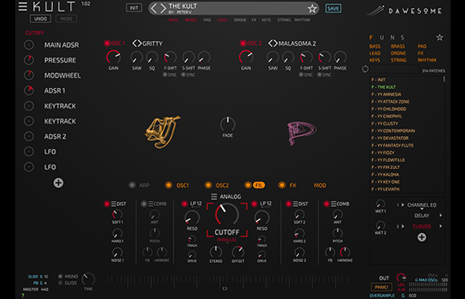Adjust the main CUTOFF knob

(227, 214)
